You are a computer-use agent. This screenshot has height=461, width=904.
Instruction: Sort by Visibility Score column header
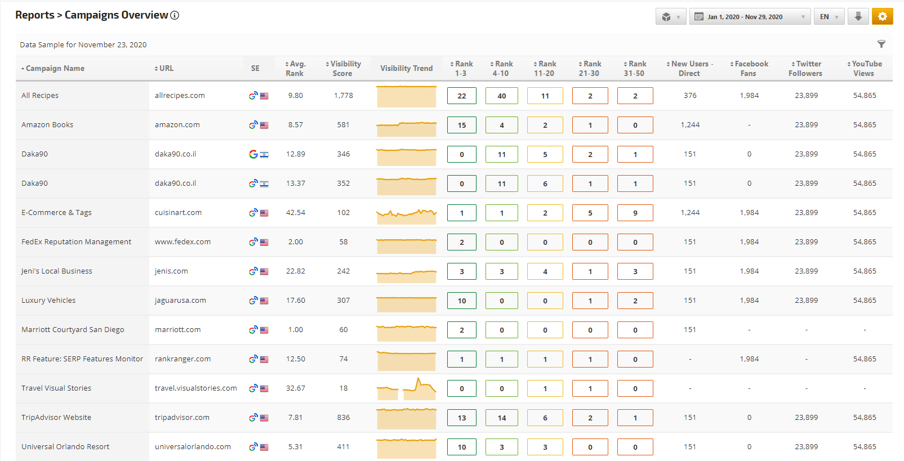click(344, 68)
